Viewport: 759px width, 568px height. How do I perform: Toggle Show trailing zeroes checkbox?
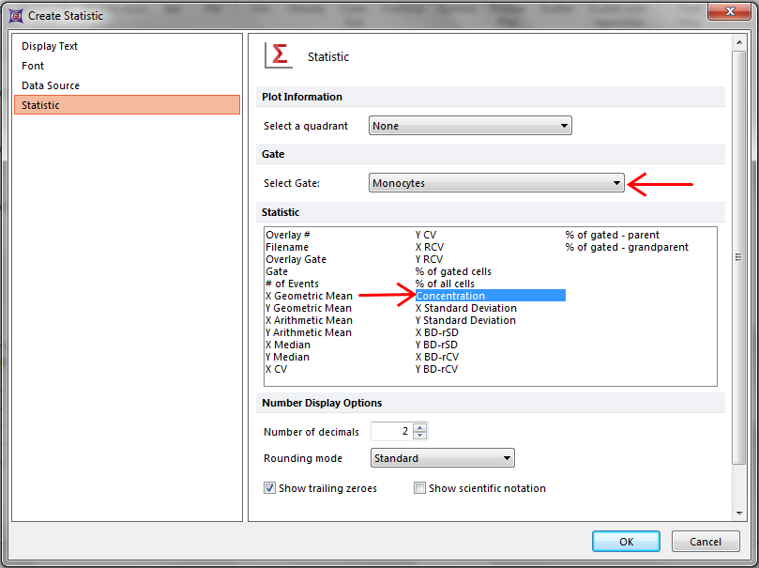coord(270,488)
